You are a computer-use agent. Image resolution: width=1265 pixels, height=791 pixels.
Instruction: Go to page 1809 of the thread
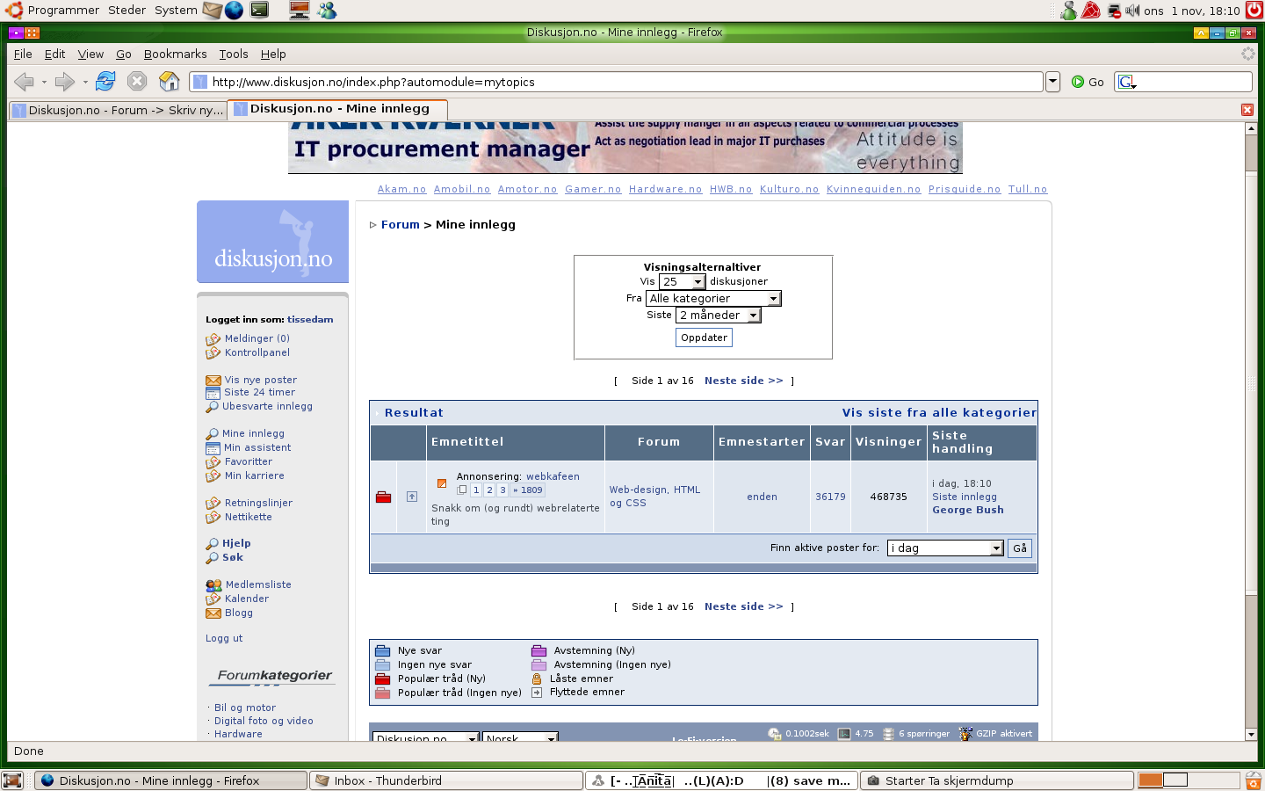coord(529,490)
